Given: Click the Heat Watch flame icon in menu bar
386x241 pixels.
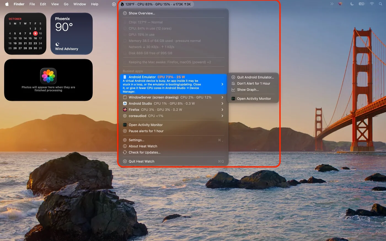Looking at the screenshot, I should (x=122, y=4).
